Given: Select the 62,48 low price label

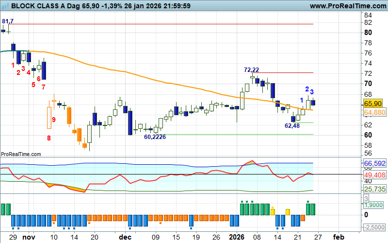Looking at the screenshot, I should coord(291,125).
